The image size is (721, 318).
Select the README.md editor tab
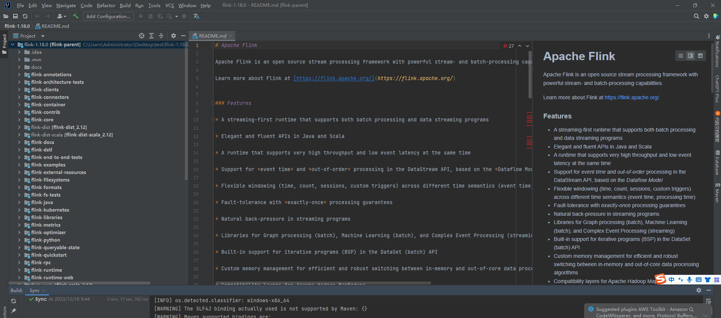tap(212, 36)
